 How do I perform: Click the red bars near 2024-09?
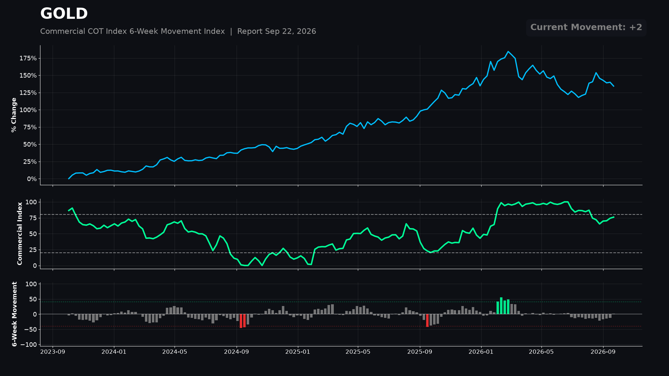pyautogui.click(x=243, y=321)
